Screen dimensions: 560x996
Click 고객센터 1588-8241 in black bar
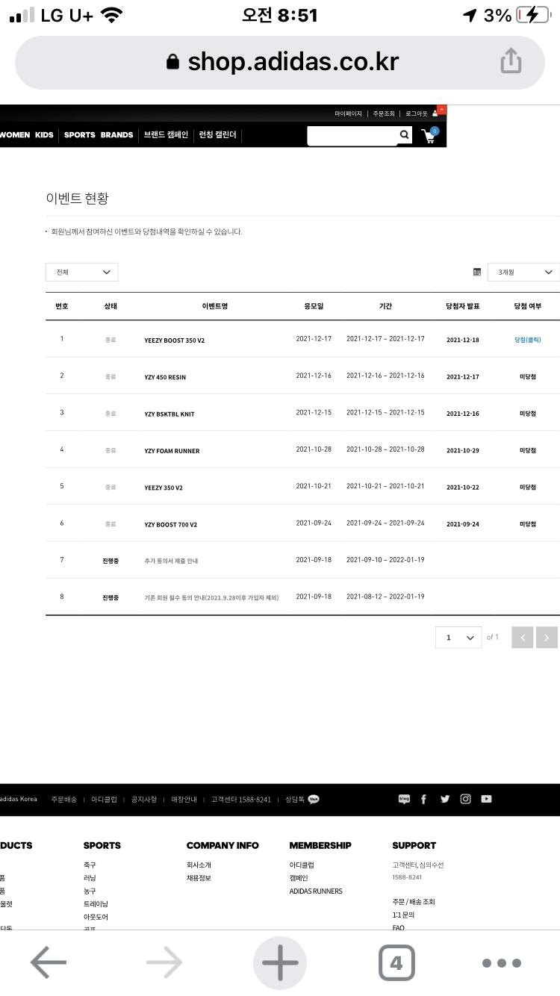[x=241, y=799]
